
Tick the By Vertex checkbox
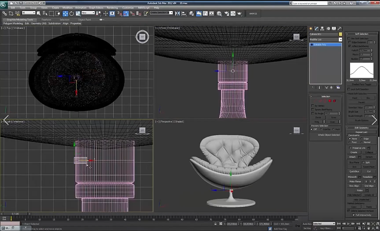coord(313,106)
